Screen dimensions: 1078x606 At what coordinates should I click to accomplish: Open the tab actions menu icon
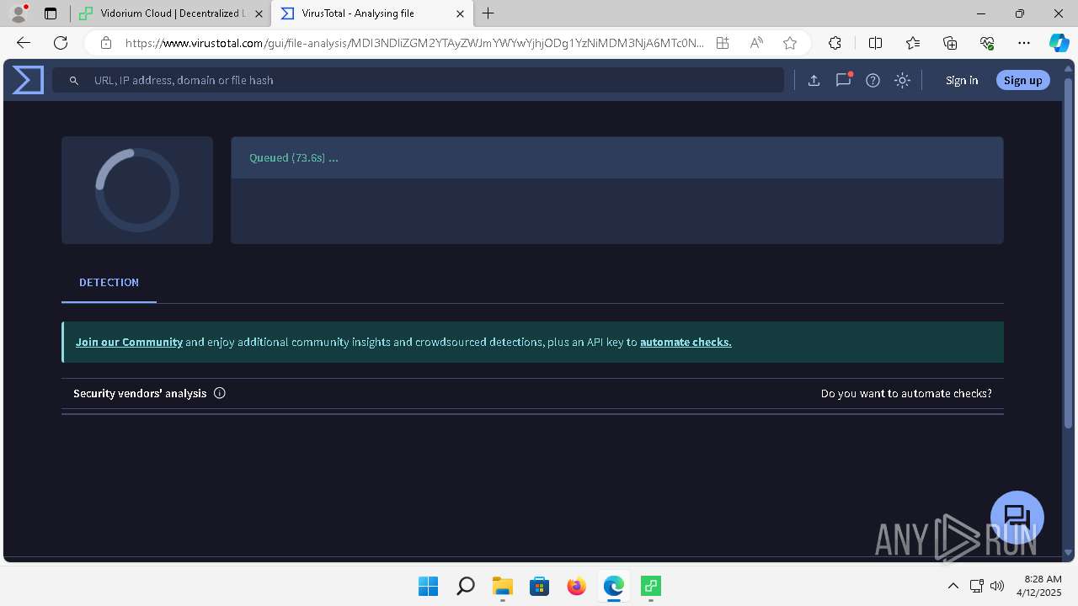(x=51, y=13)
